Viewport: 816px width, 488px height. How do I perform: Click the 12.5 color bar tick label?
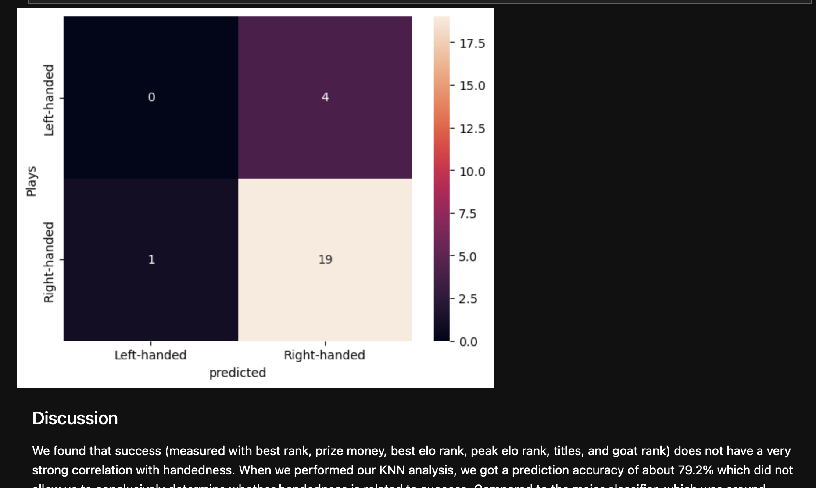click(x=472, y=129)
